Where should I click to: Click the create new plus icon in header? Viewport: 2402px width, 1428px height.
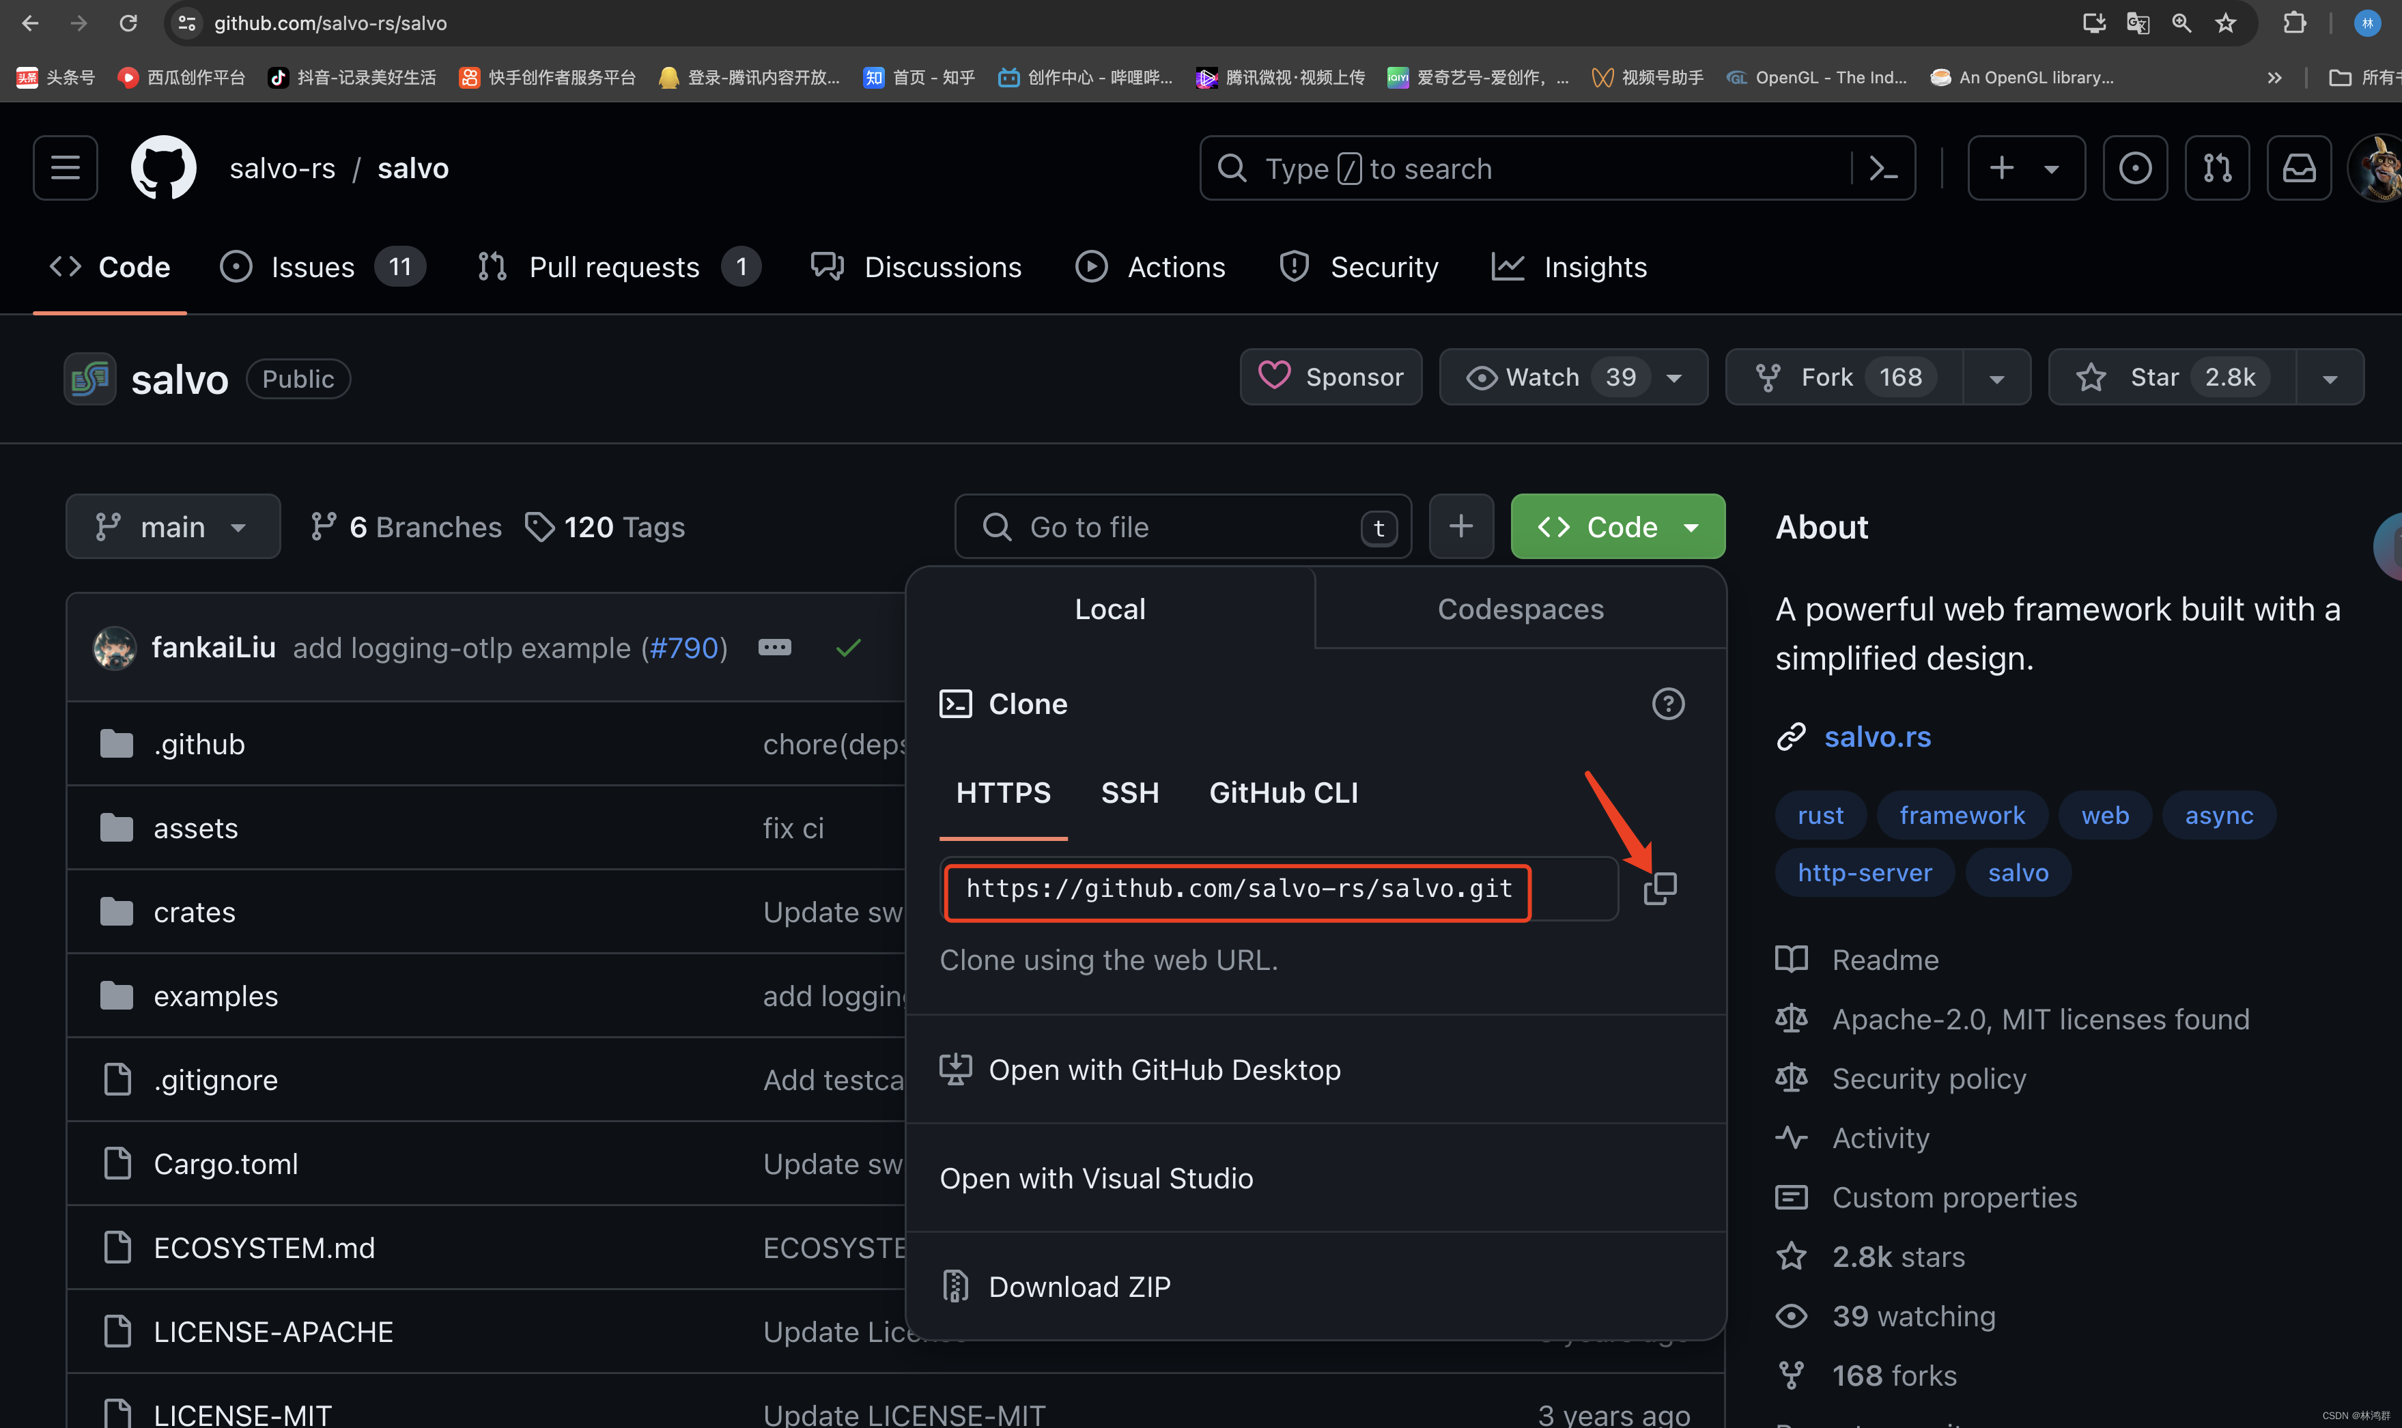(2002, 169)
